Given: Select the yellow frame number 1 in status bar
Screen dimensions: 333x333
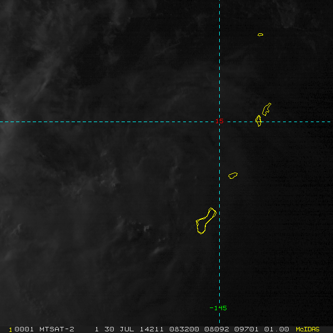Looking at the screenshot, I should click(x=10, y=330).
